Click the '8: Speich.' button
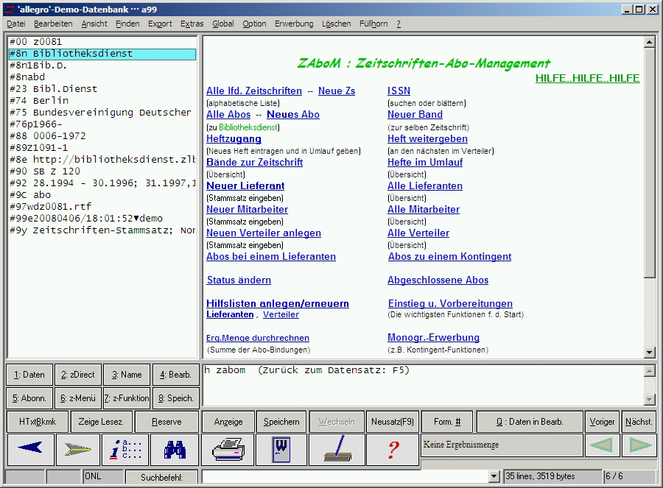 175,398
